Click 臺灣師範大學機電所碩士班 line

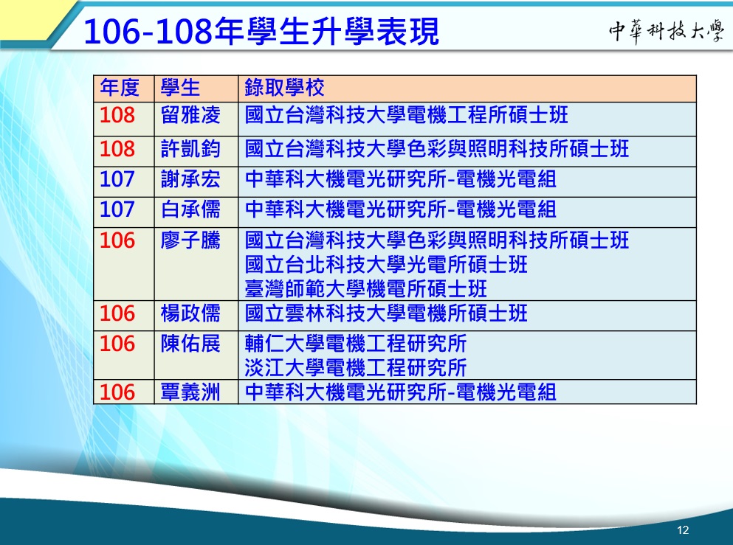[365, 289]
